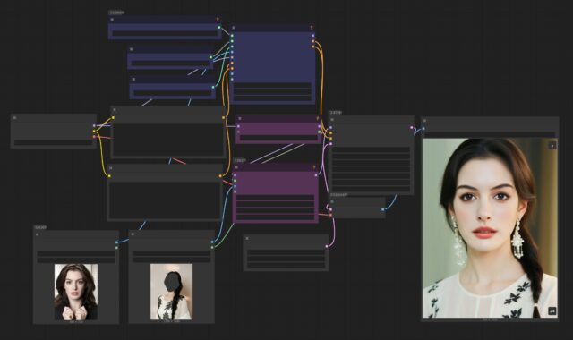Click the small square icon atop the output image
This screenshot has width=573, height=340.
point(552,145)
